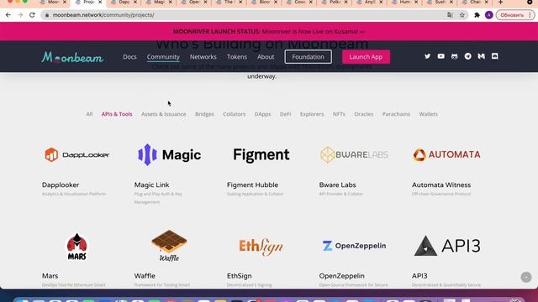Click Automata Witness project title
The image size is (538, 302).
coord(441,185)
